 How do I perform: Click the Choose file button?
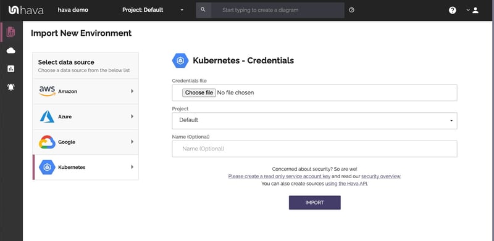click(199, 93)
